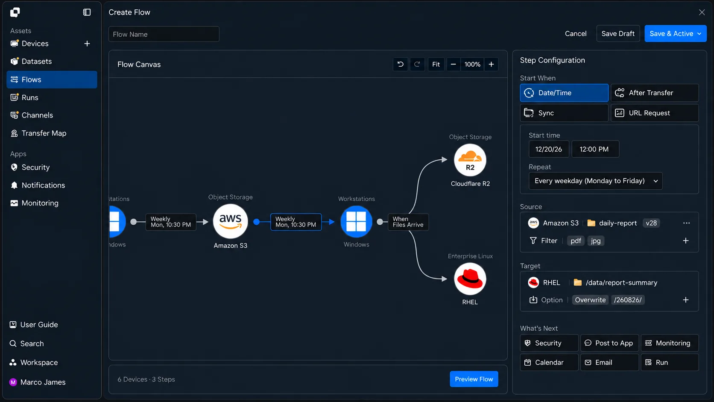Select URL Request start trigger
This screenshot has width=714, height=402.
(x=655, y=113)
